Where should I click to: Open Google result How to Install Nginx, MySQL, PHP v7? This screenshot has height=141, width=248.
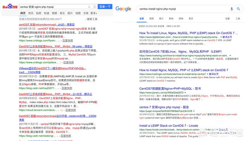coord(184,70)
